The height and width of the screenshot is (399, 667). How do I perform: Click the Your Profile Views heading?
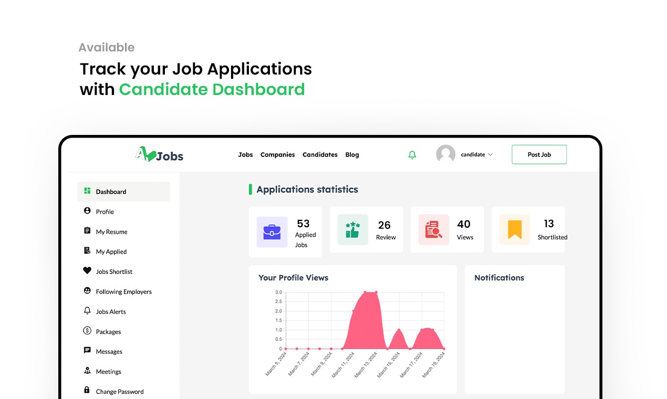(x=293, y=278)
